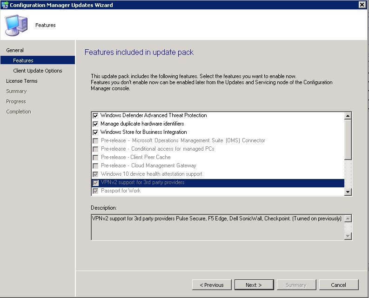The height and width of the screenshot is (298, 369).
Task: Click the Previous button
Action: pos(212,285)
